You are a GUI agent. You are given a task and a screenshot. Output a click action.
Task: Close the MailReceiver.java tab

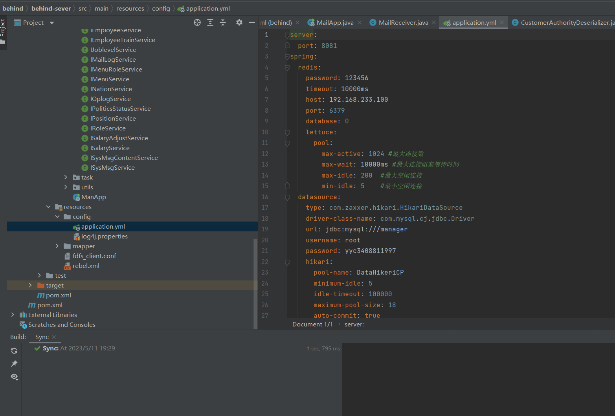434,22
